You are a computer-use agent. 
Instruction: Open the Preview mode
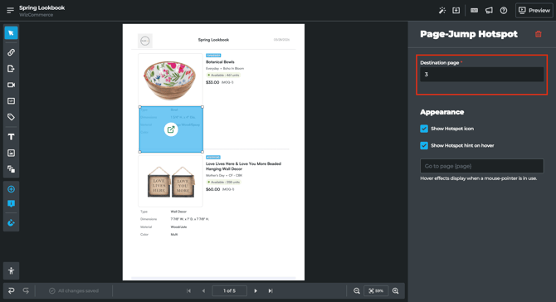[x=534, y=11]
